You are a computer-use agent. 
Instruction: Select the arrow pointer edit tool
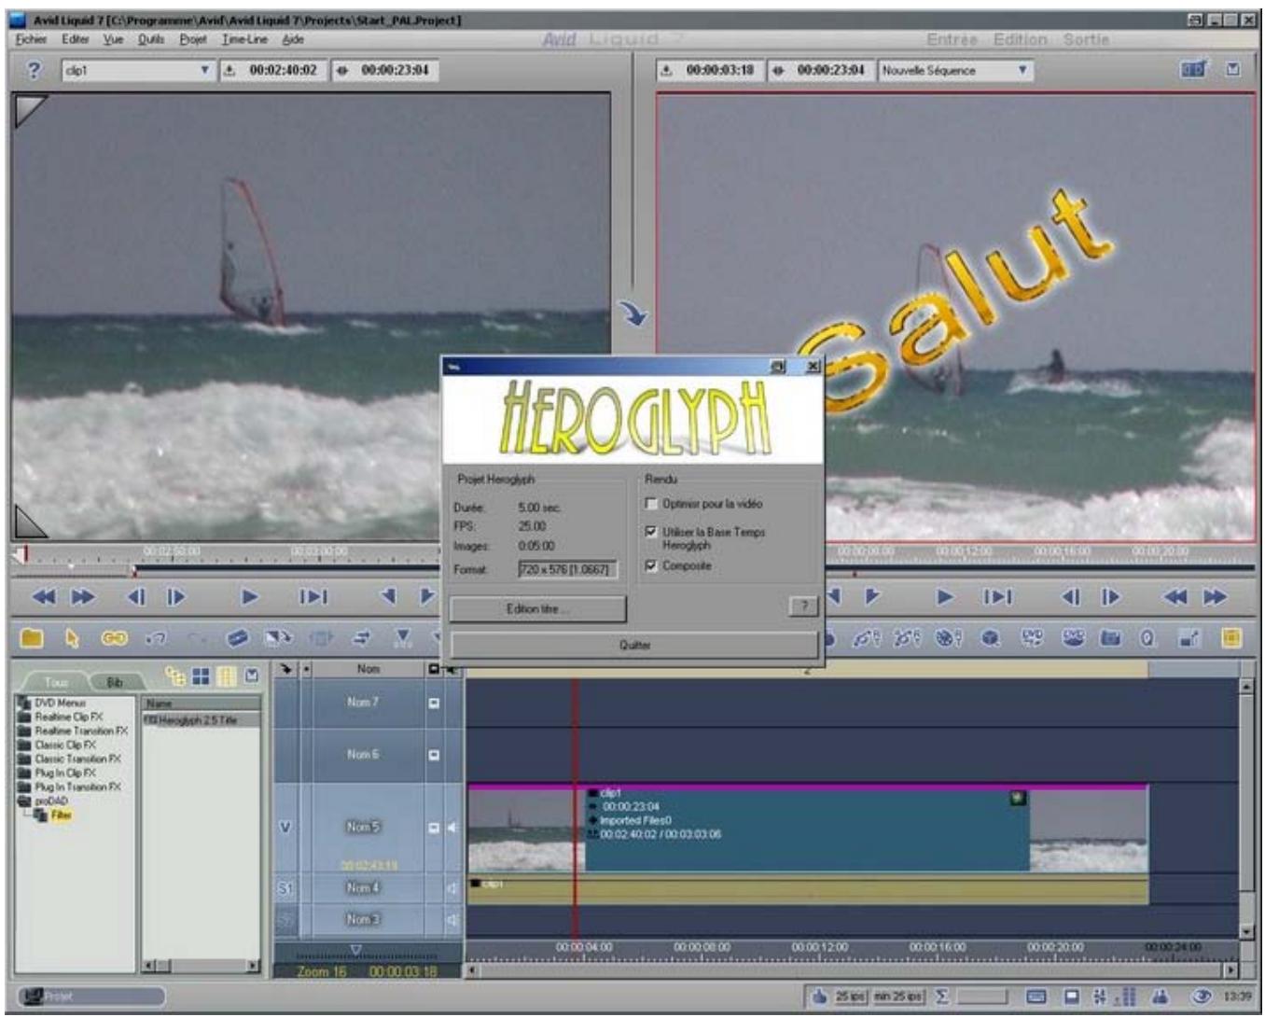pyautogui.click(x=73, y=639)
